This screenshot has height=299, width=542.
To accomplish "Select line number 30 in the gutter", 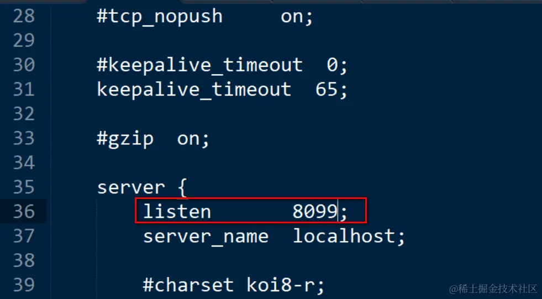I will [24, 65].
